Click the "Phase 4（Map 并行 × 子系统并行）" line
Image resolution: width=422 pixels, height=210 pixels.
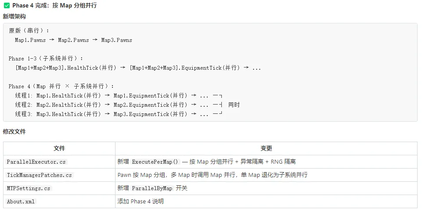coord(61,86)
